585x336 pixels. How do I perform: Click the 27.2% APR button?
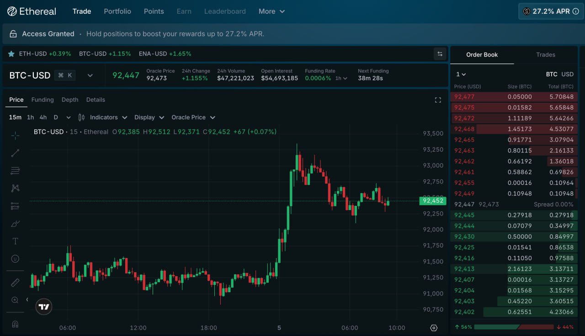tap(551, 11)
